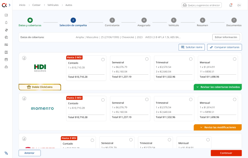Select HDI Semestral payment option
248x158 pixels.
click(x=147, y=59)
